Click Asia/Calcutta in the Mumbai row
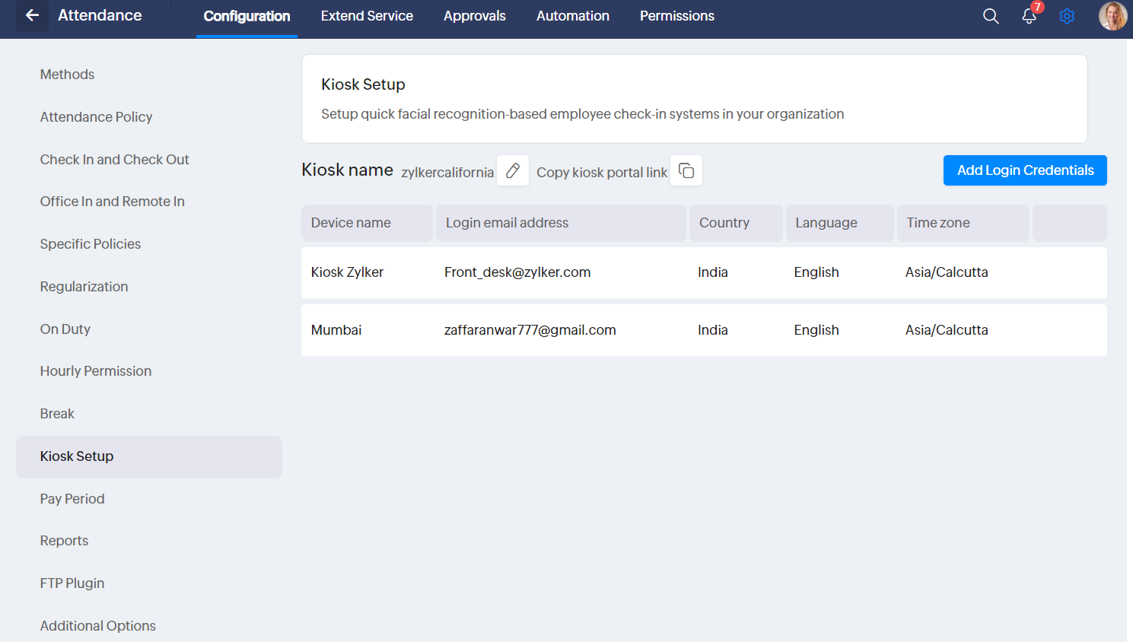This screenshot has width=1133, height=642. coord(947,330)
